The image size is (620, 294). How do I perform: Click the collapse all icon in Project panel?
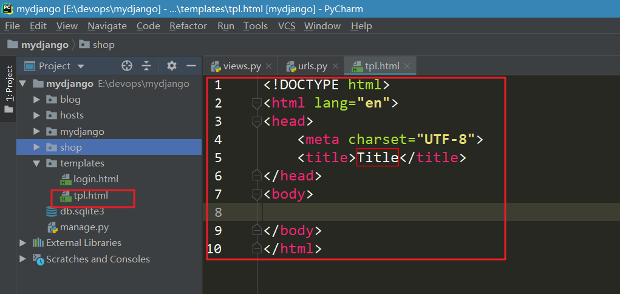(x=146, y=66)
